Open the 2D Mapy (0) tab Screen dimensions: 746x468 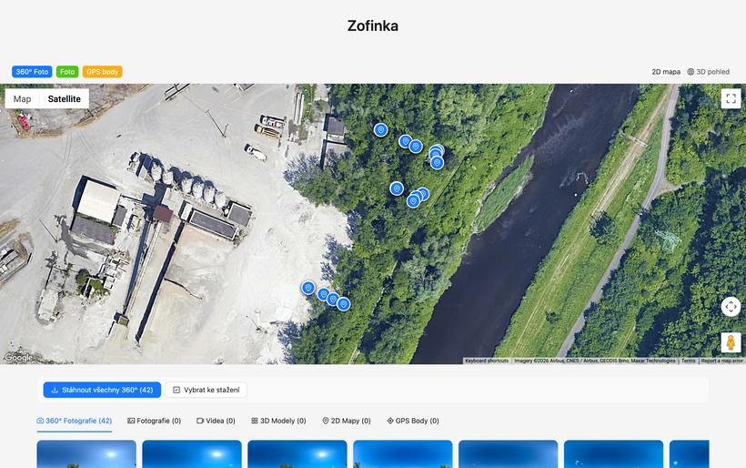click(x=347, y=421)
